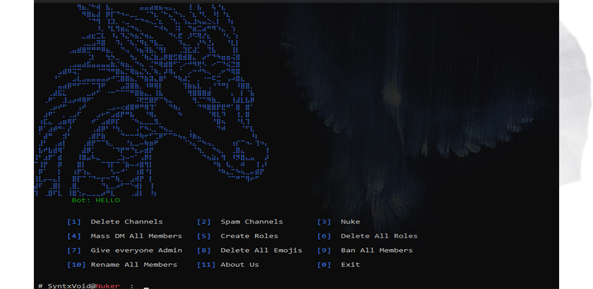Image resolution: width=593 pixels, height=289 pixels.
Task: Select the Spam Channels menu option
Action: pyautogui.click(x=252, y=222)
